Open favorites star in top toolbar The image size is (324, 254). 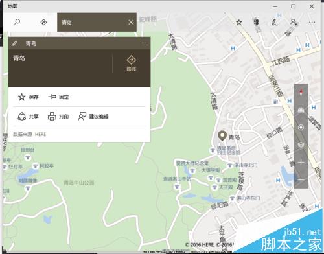point(239,22)
